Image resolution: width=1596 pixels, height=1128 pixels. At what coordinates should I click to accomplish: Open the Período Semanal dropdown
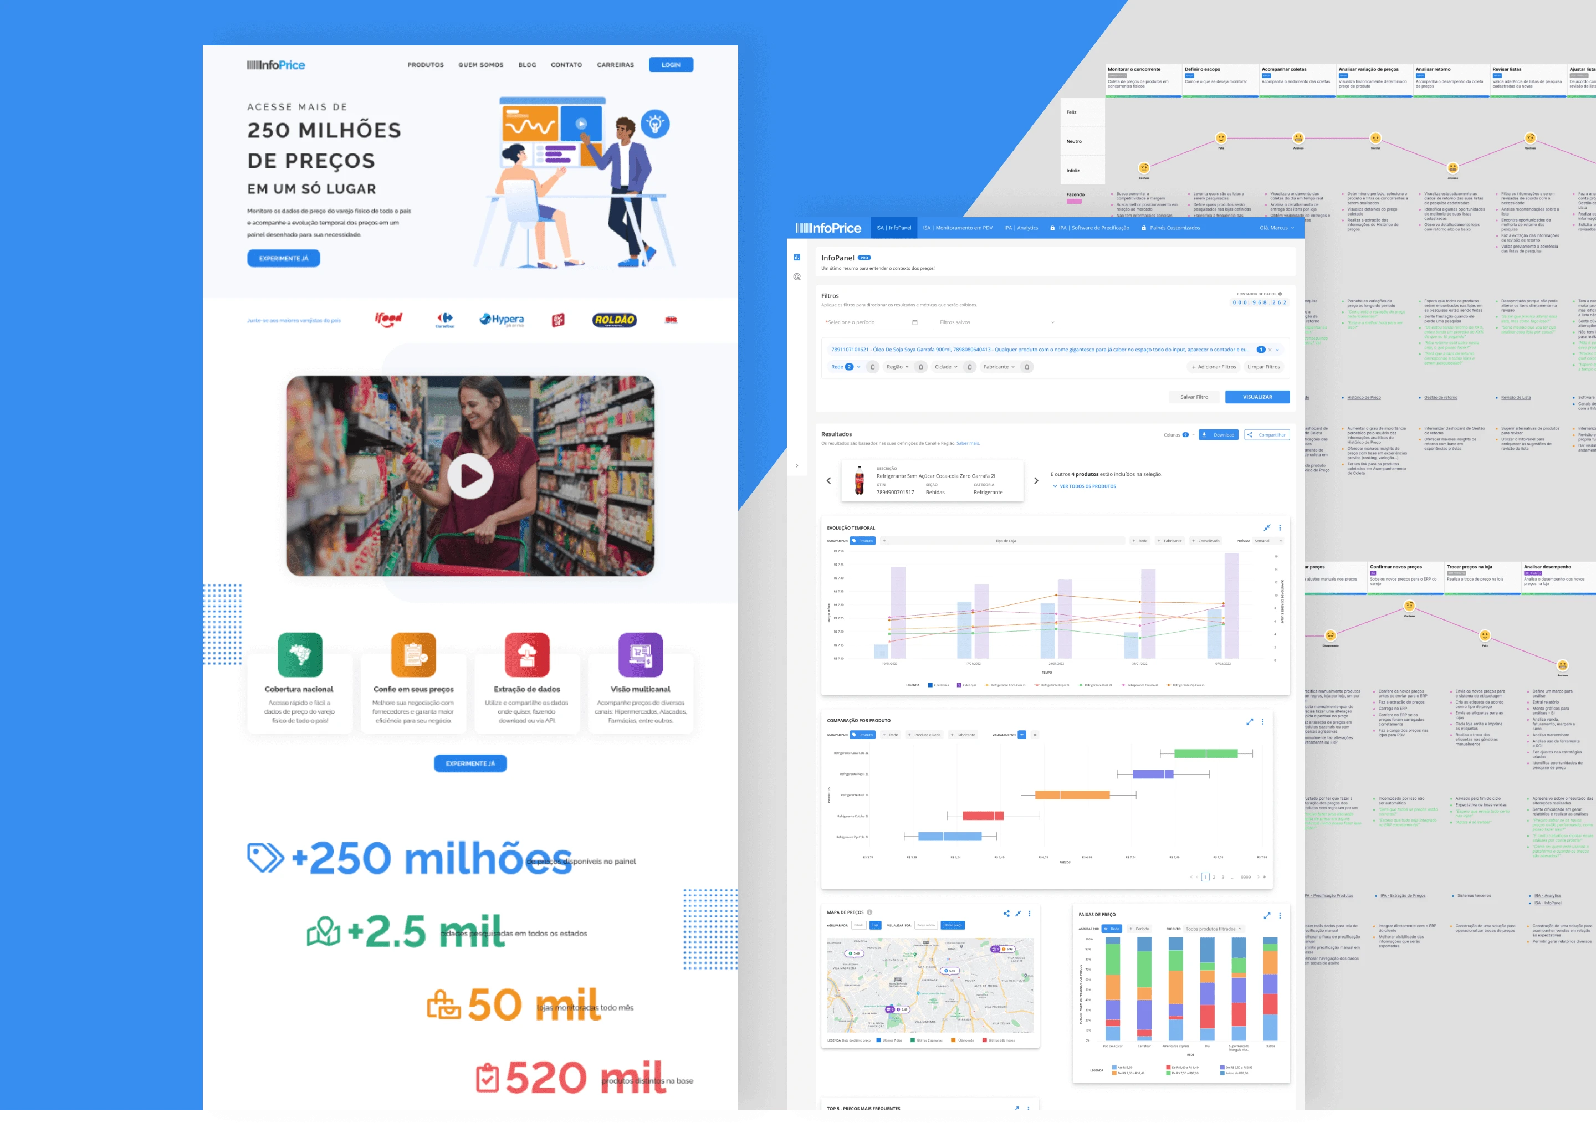point(1268,541)
